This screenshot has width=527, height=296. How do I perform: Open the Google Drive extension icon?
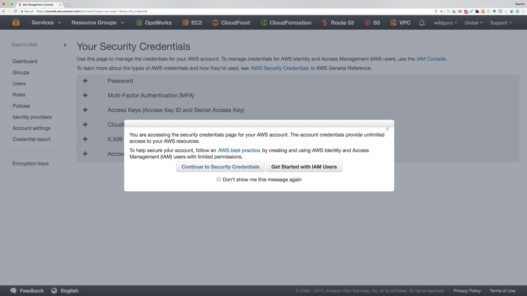click(x=454, y=11)
